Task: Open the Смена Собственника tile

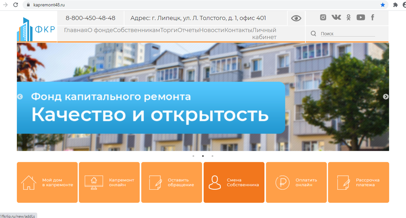Action: pos(234,182)
